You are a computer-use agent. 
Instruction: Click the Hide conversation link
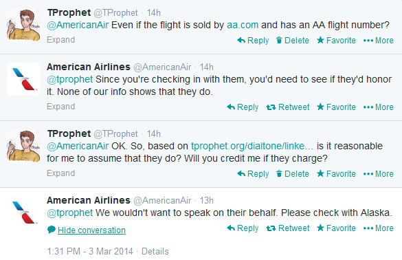pyautogui.click(x=91, y=230)
